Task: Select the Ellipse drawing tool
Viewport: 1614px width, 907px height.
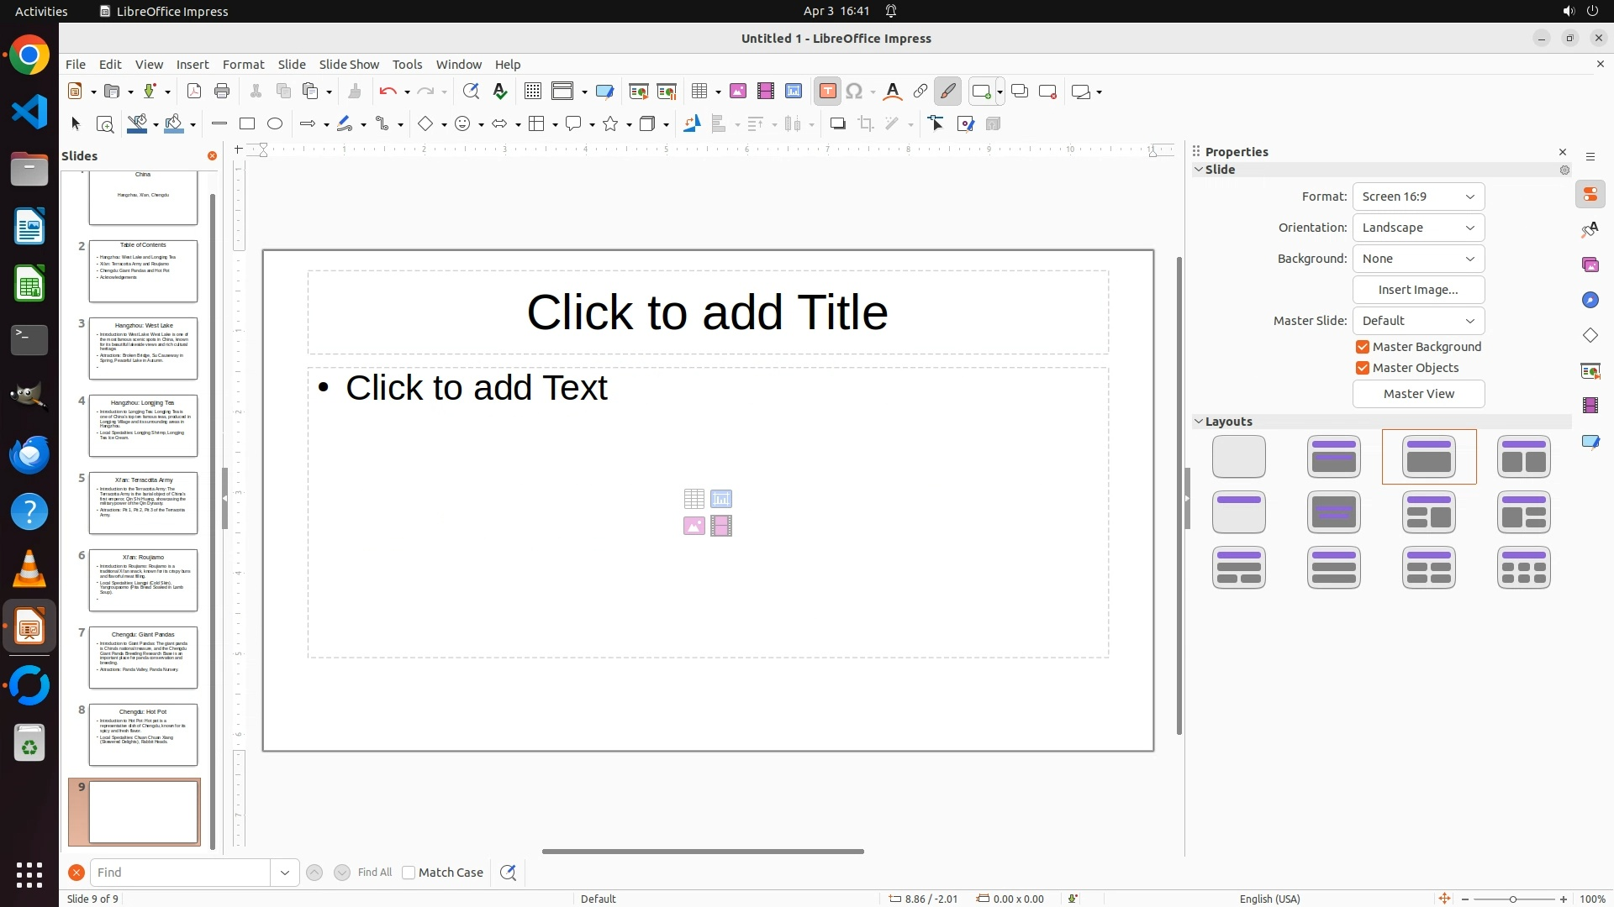Action: pos(275,124)
